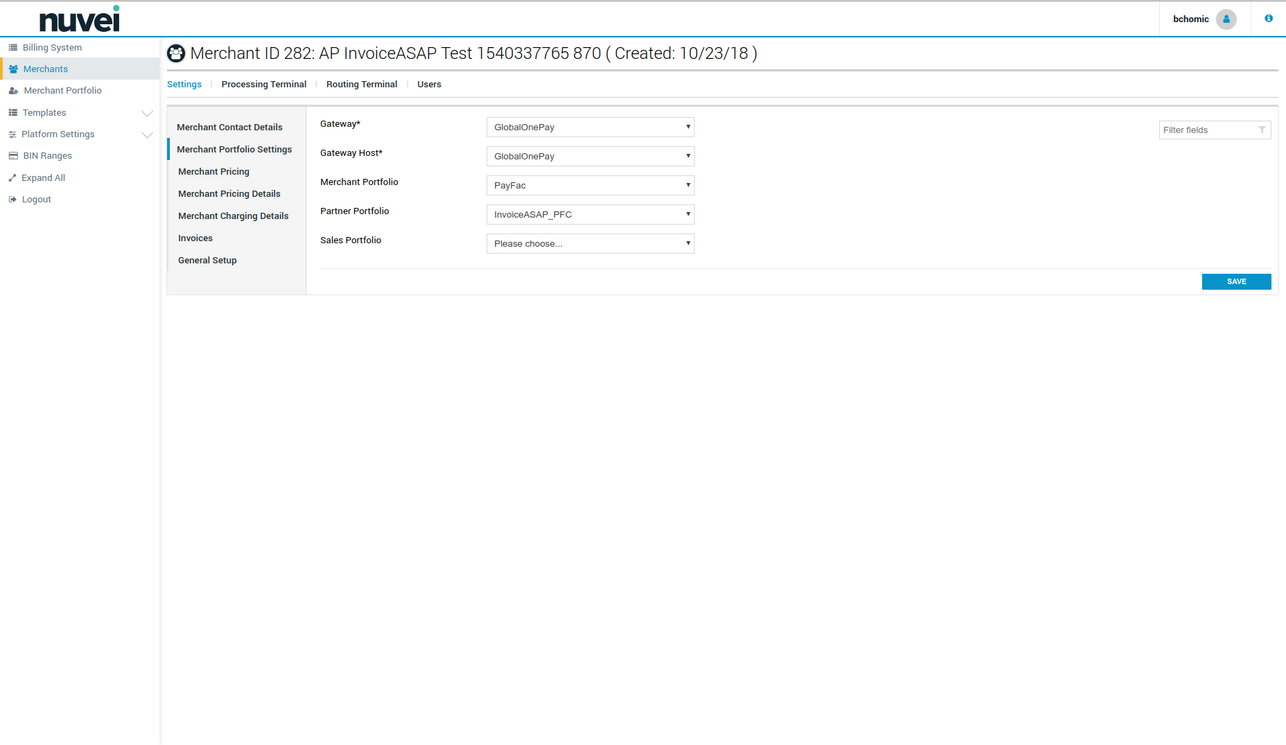Open the Gateway dropdown

591,128
